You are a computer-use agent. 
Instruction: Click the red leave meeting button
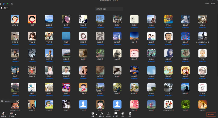(x=211, y=114)
